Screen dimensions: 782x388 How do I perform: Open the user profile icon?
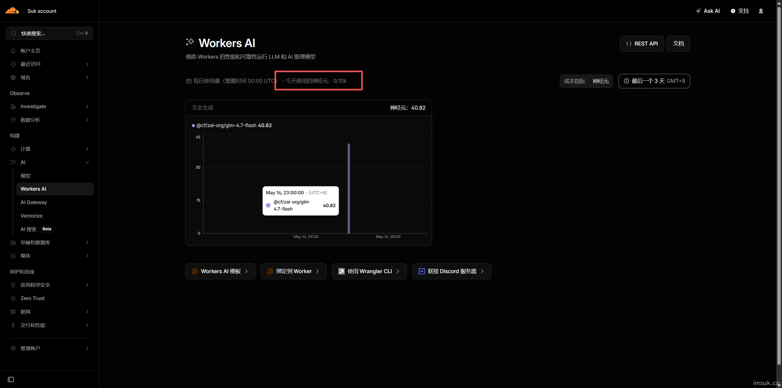click(761, 11)
